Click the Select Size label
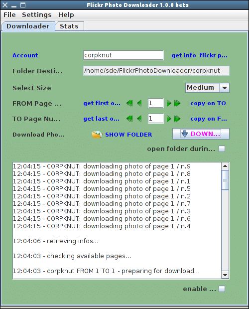Viewport: 249px width, 309px height. click(32, 88)
